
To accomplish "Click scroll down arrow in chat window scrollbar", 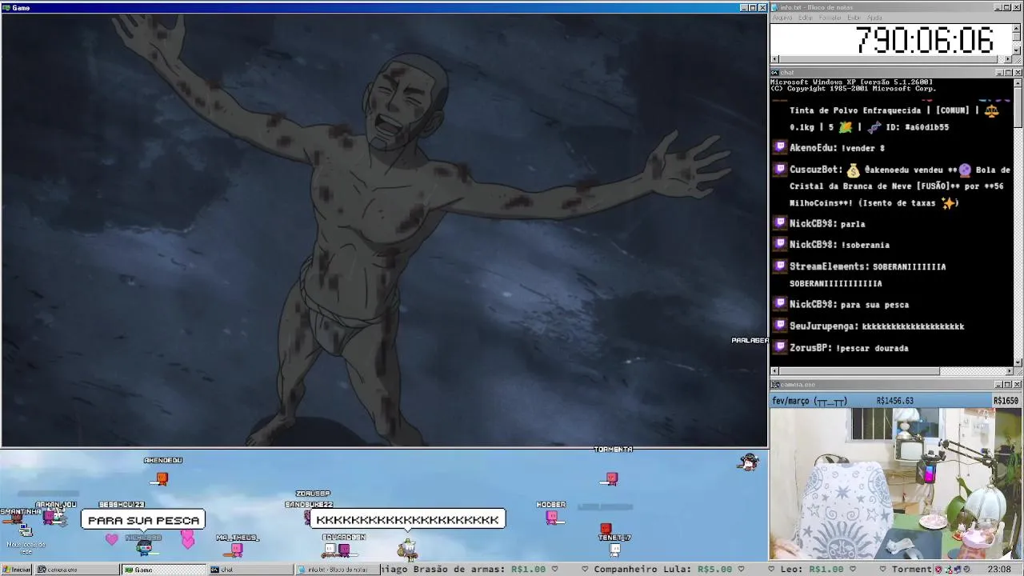I will point(1018,362).
